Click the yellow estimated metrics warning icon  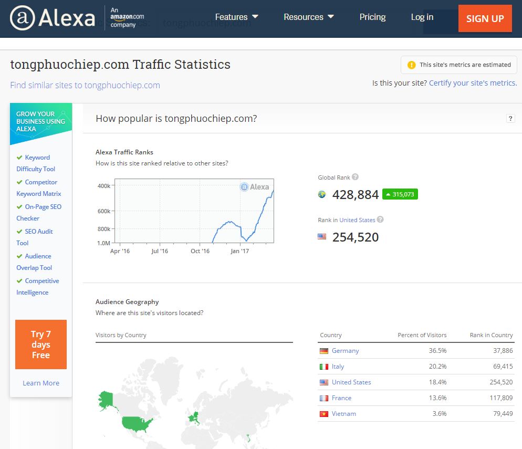(412, 65)
